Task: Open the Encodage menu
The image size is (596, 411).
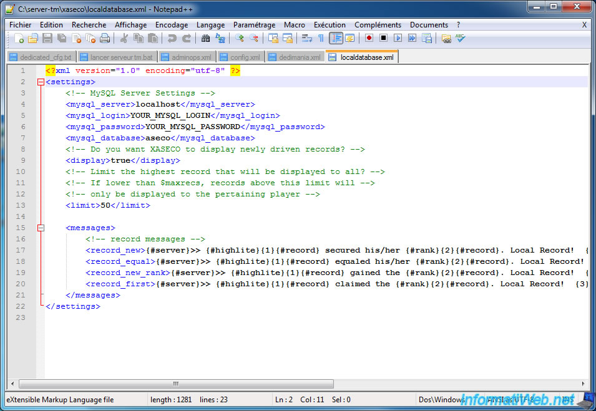Action: (x=172, y=24)
